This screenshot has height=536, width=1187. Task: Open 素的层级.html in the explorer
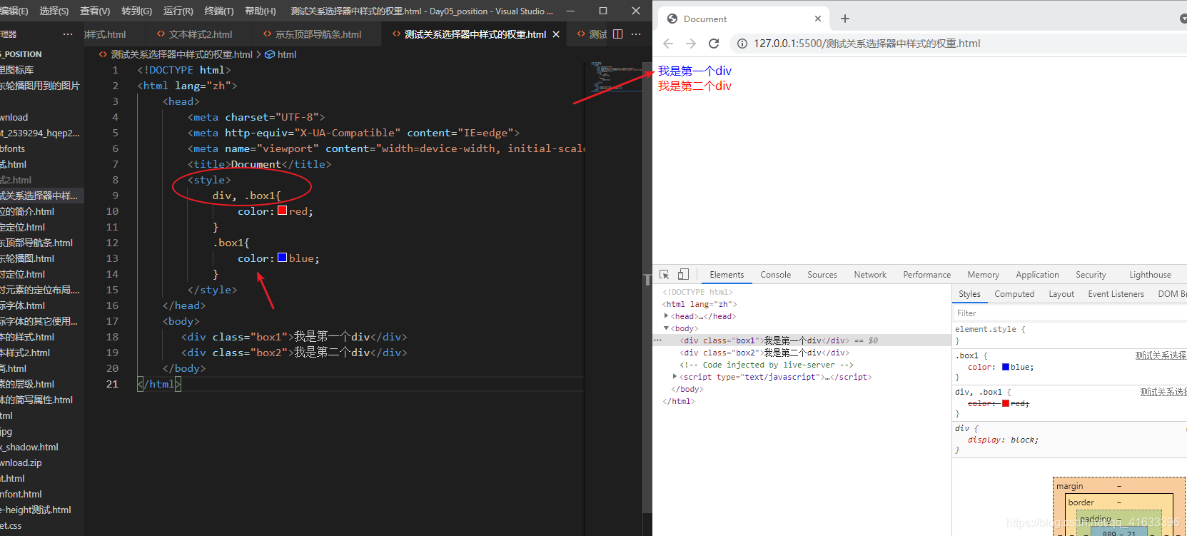point(27,384)
